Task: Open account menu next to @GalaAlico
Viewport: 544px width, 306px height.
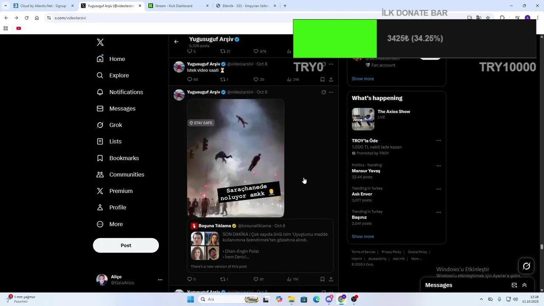Action: point(160,280)
